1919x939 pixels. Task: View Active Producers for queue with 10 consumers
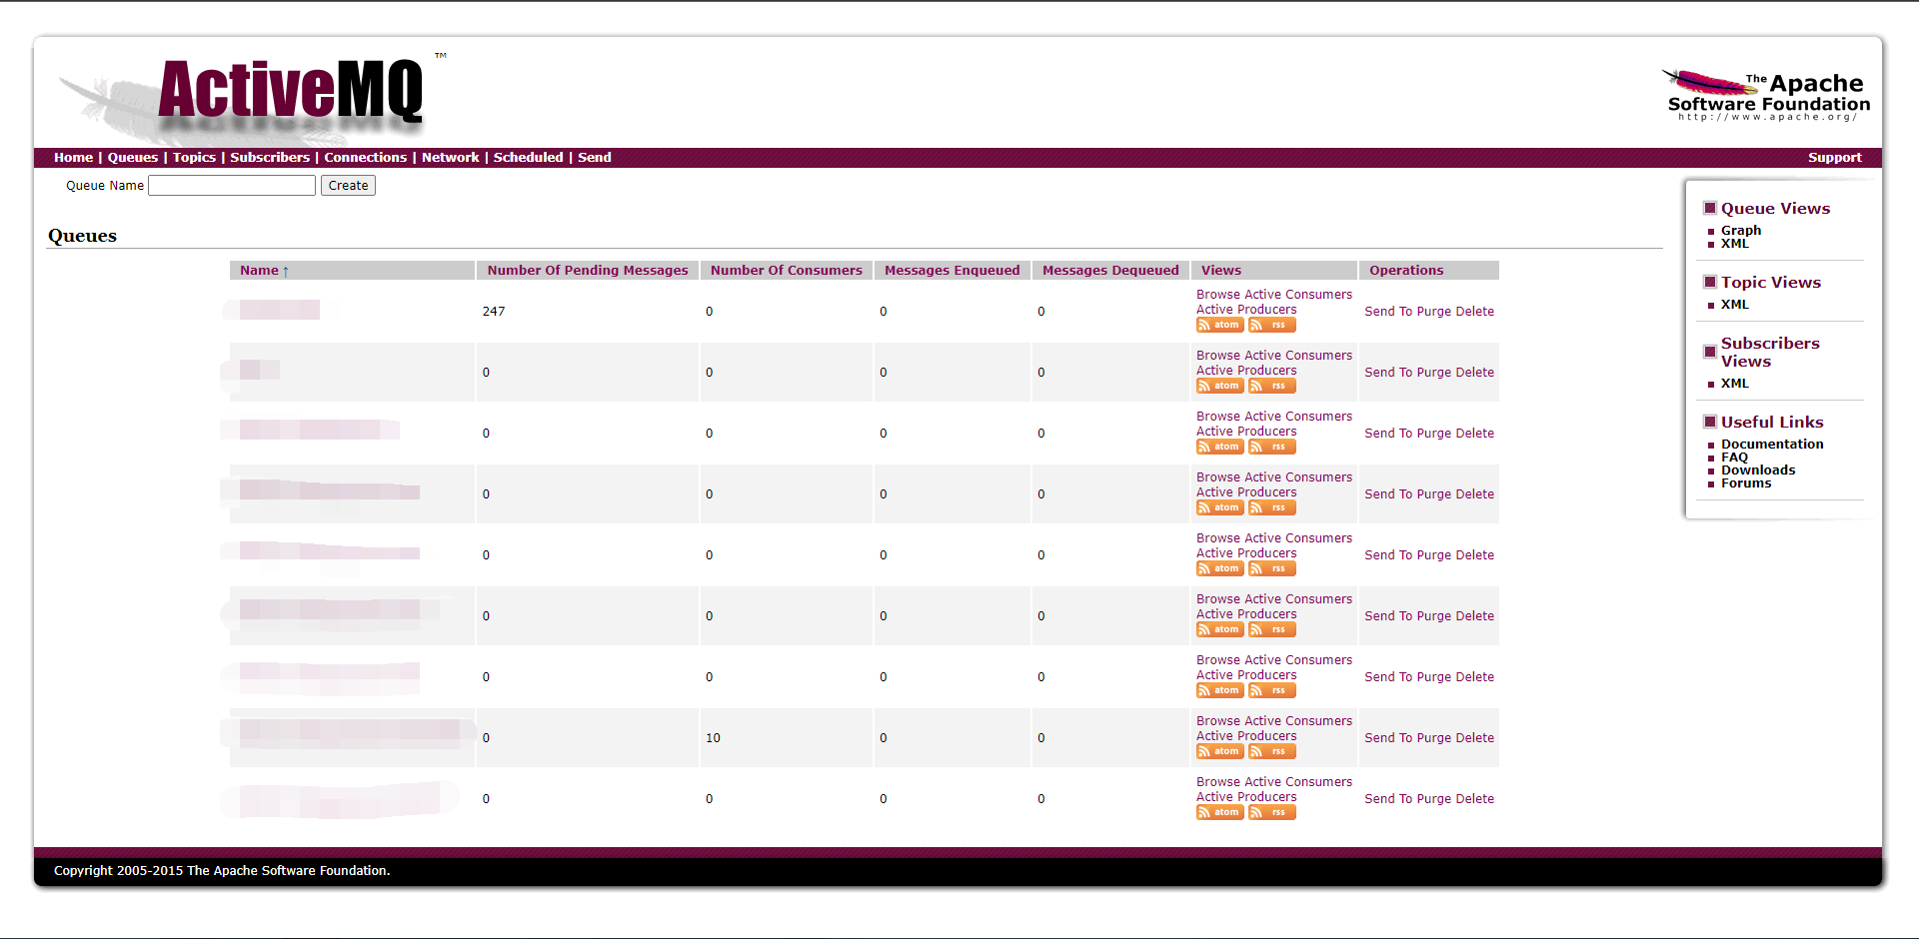(x=1246, y=736)
